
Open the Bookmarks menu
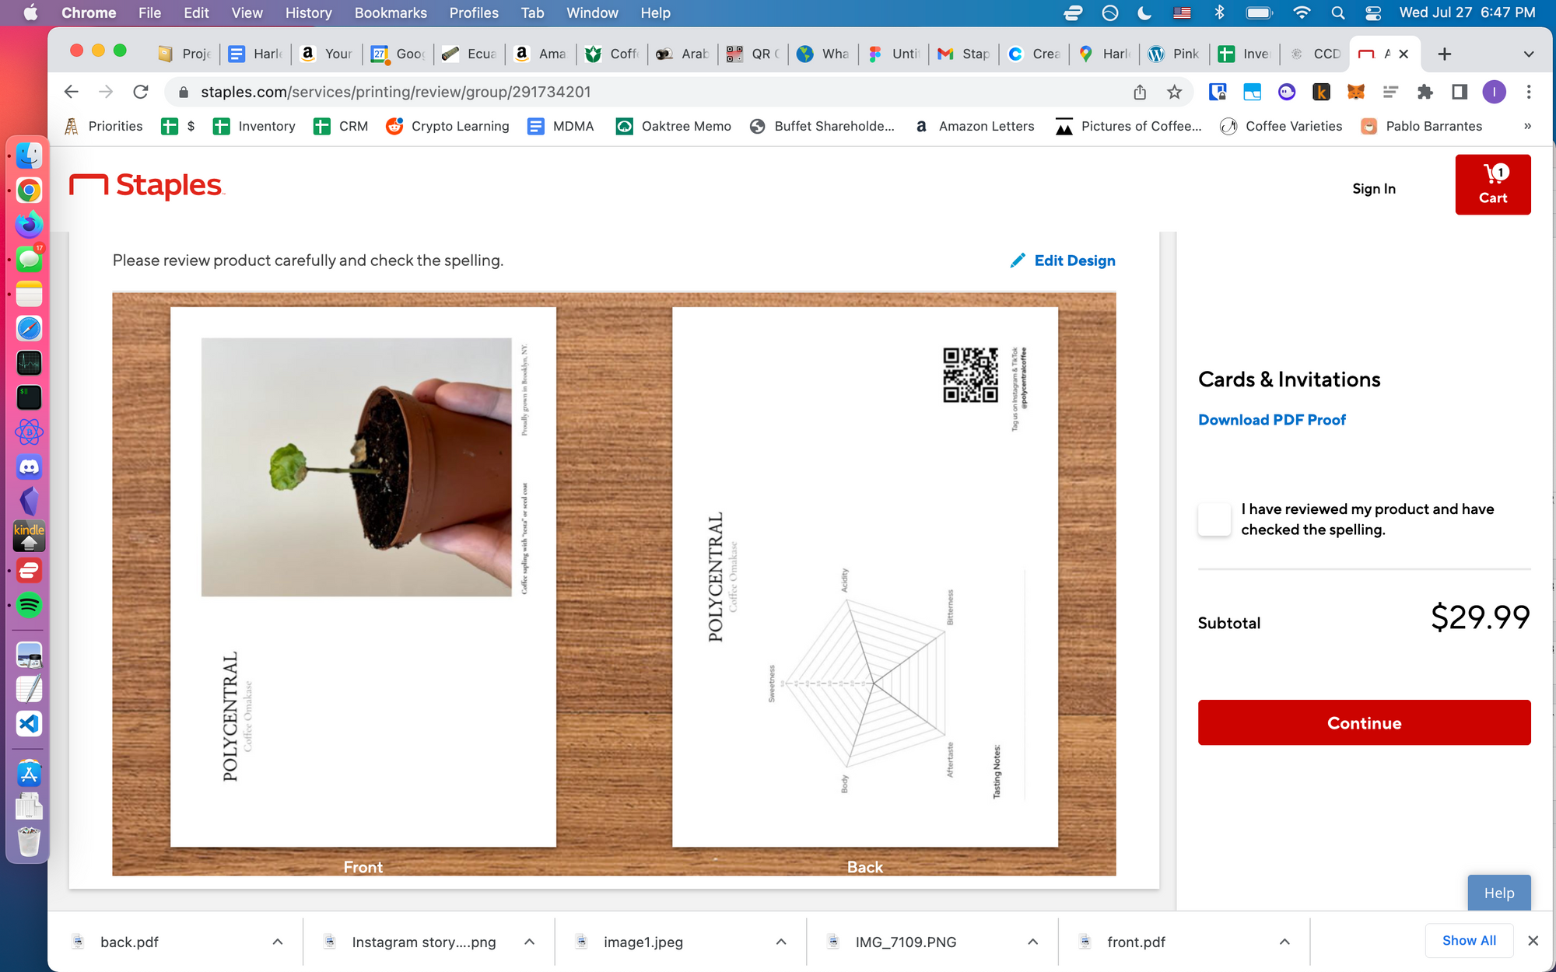coord(391,13)
